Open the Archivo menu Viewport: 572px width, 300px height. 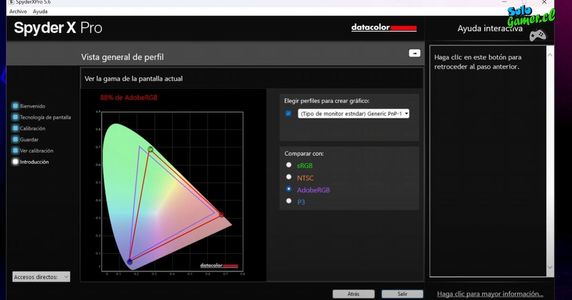tap(18, 11)
